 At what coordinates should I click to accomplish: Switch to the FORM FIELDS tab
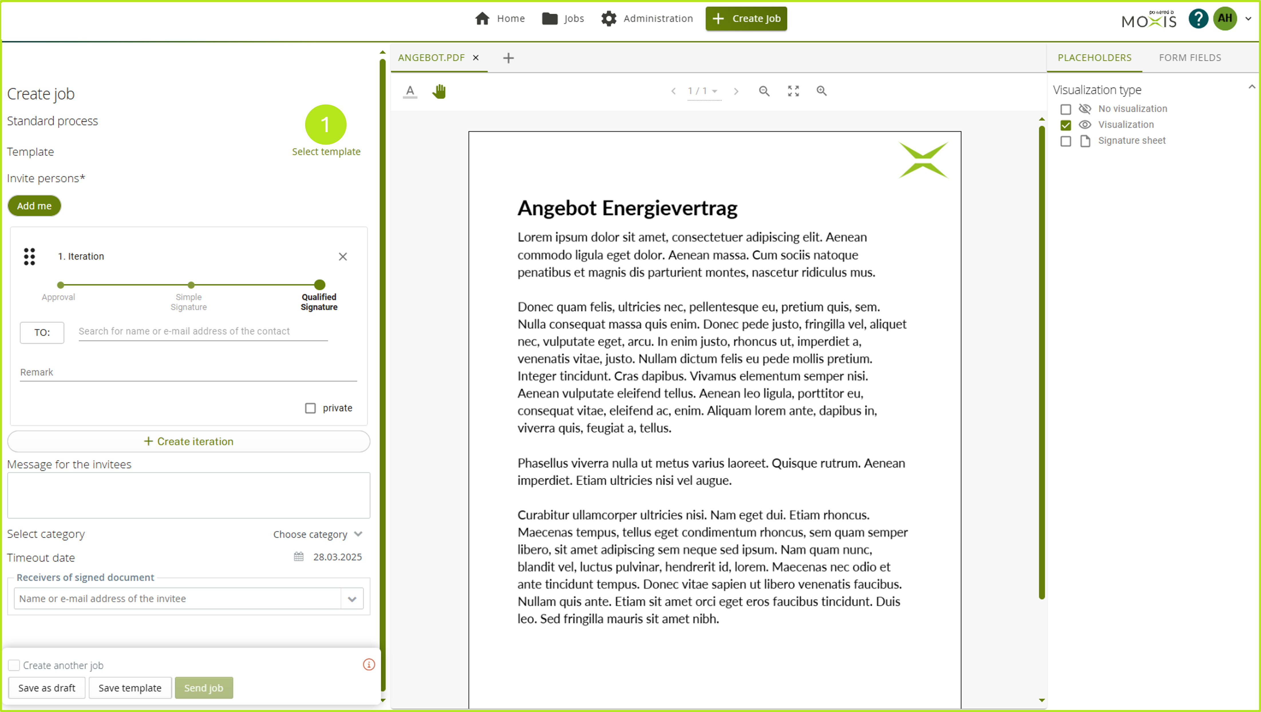(x=1189, y=58)
